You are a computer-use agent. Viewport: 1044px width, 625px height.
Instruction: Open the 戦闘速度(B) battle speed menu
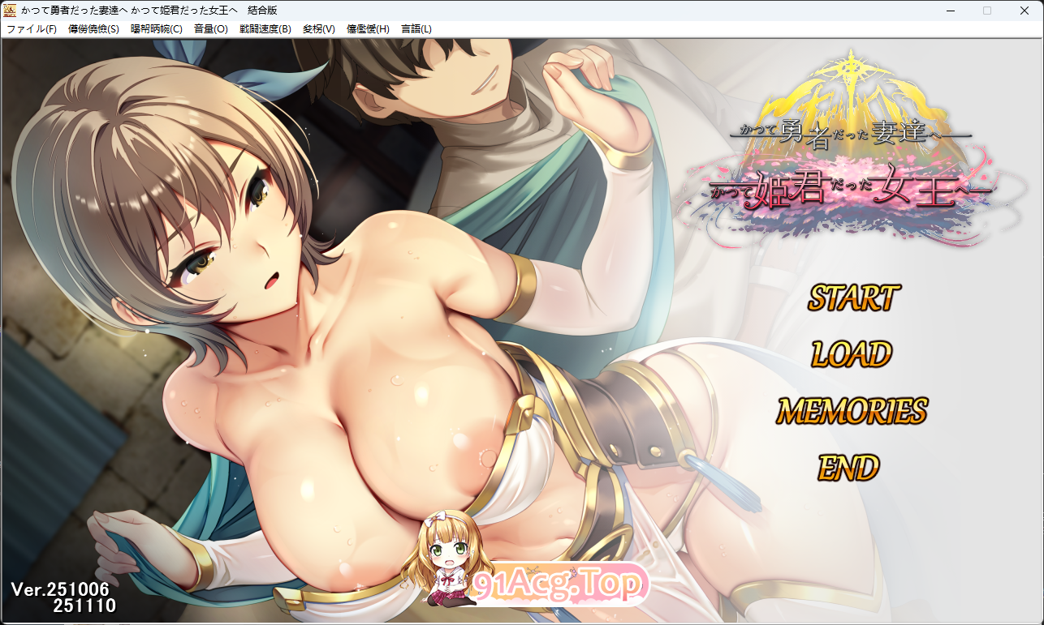coord(265,29)
